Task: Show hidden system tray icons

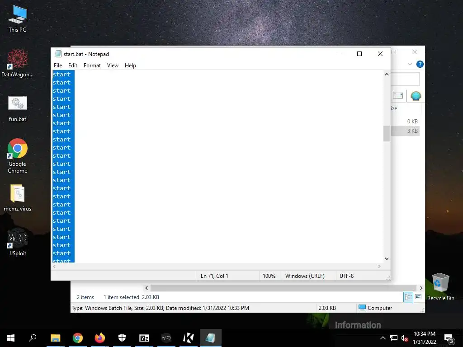Action: [x=383, y=338]
